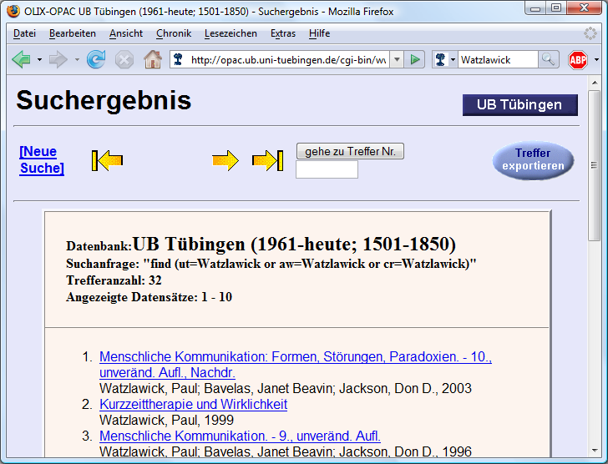The height and width of the screenshot is (464, 608).
Task: Open the Back history dropdown arrow
Action: (39, 59)
